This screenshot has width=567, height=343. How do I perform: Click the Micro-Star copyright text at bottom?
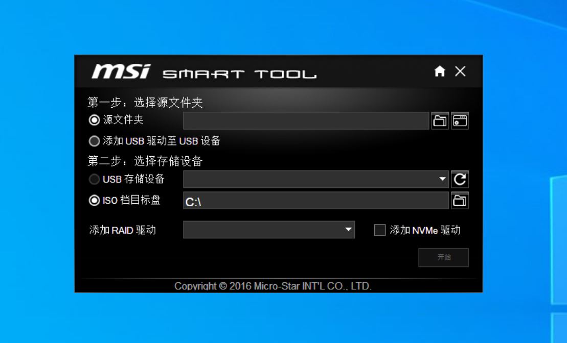[273, 286]
